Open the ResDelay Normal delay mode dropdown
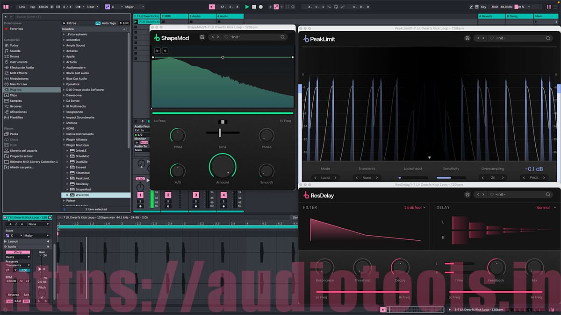 (547, 207)
